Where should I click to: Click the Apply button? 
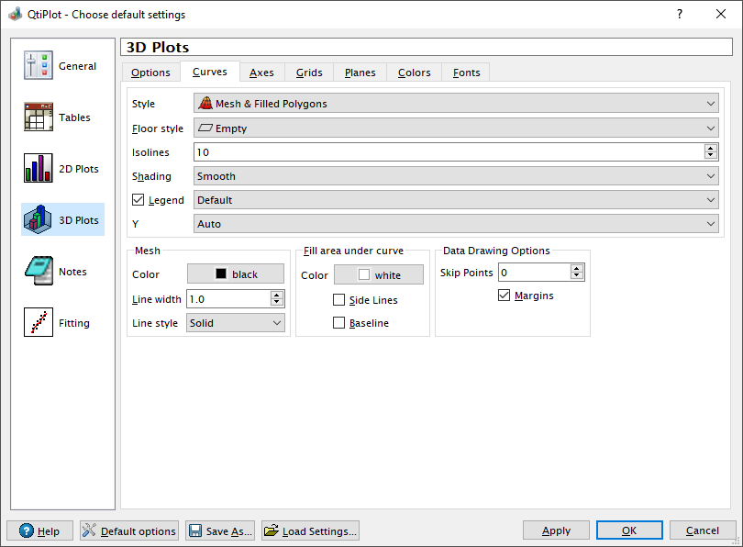pyautogui.click(x=556, y=530)
